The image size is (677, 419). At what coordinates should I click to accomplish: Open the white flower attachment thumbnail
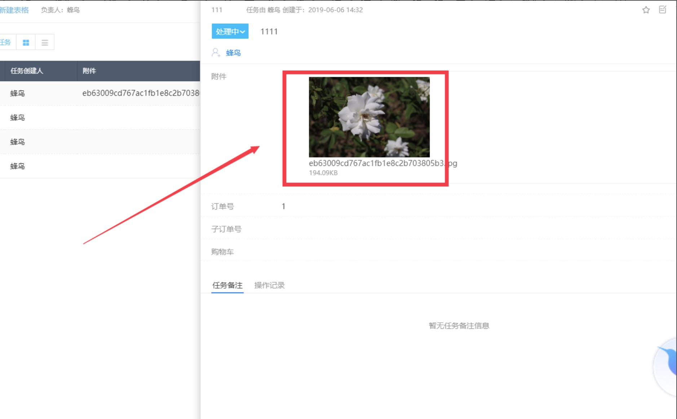pos(369,117)
